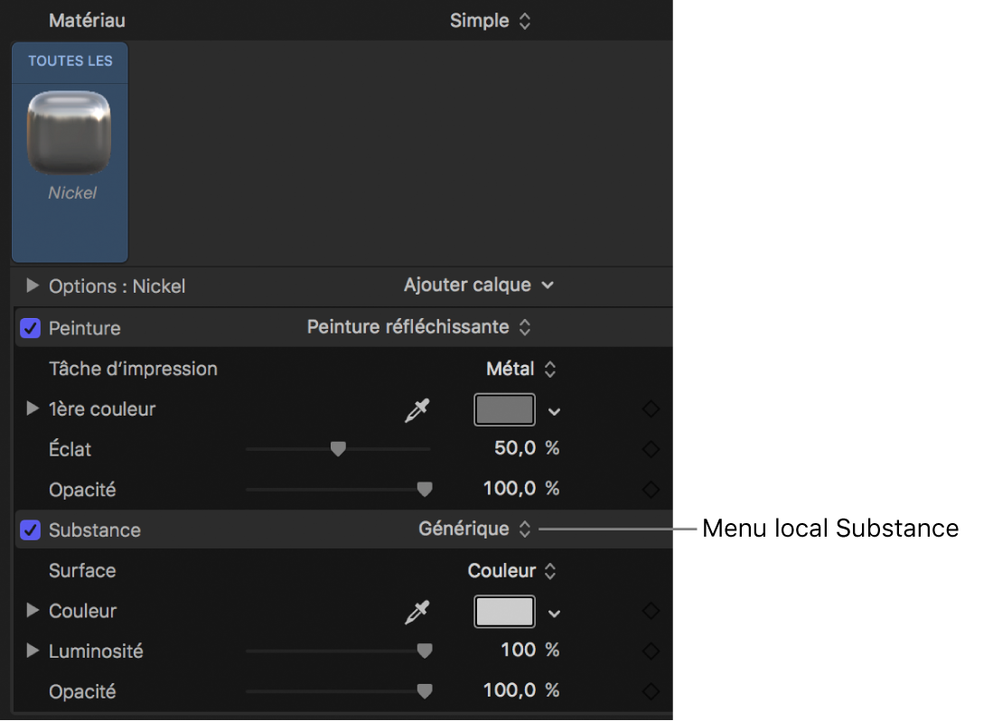Screen dimensions: 1002x721
Task: Disable the Peinture checkbox
Action: 30,328
